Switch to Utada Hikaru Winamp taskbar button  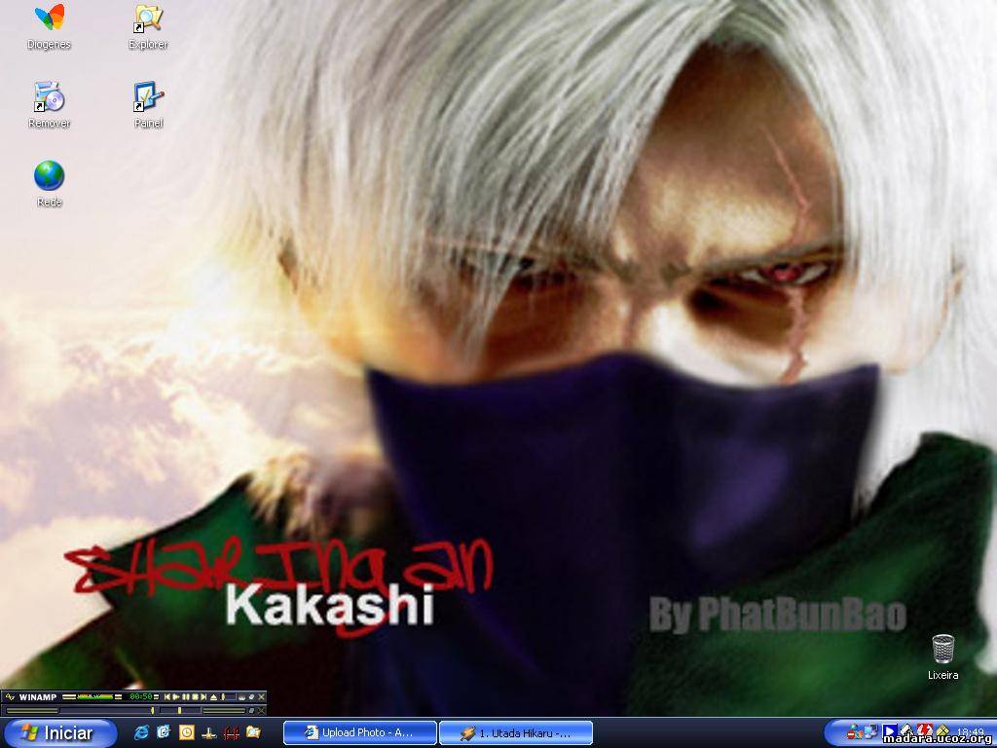515,732
